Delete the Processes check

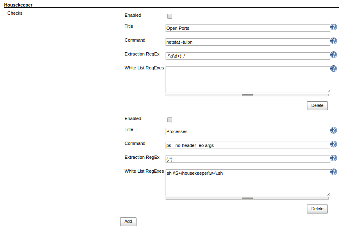coord(317,209)
